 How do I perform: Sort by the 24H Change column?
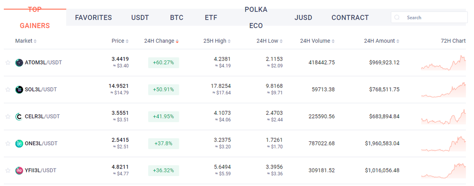(x=162, y=41)
